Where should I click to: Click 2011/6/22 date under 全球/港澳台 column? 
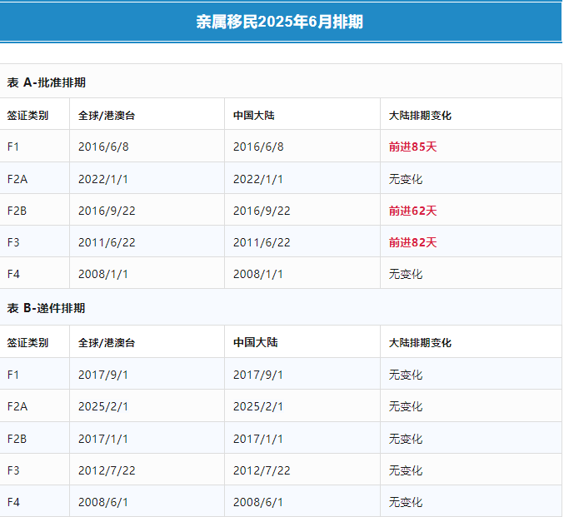click(x=107, y=242)
